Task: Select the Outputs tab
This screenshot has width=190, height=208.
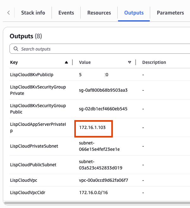Action: pos(134,13)
